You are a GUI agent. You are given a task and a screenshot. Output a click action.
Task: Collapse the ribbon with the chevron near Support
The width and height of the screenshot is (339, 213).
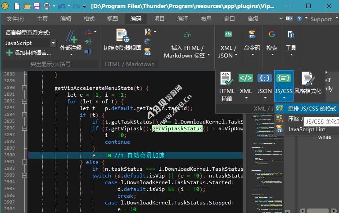281,19
